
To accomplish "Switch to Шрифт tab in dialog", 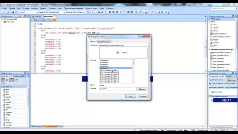I will [x=100, y=42].
